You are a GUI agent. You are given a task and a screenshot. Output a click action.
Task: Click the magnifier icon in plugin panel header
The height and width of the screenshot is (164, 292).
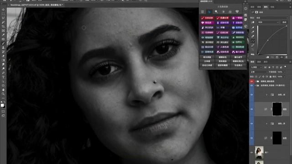216,12
